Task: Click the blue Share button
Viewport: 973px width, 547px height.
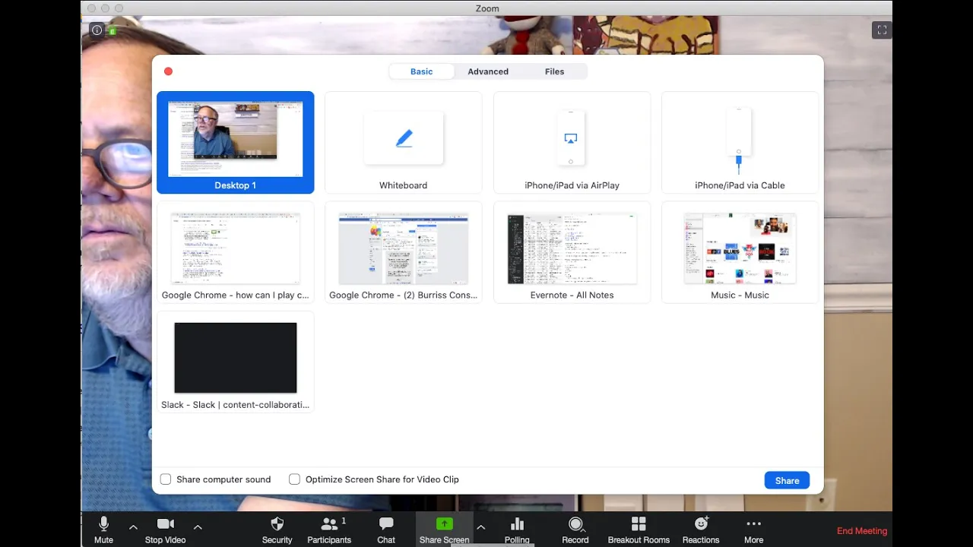Action: 787,481
